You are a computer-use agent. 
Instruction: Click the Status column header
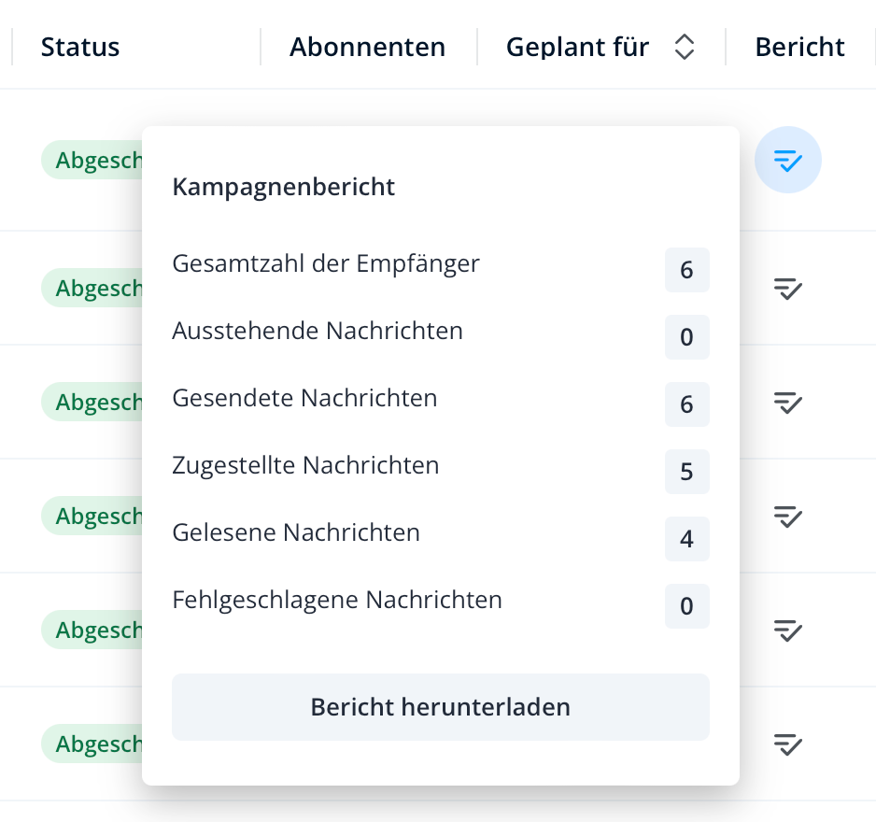(80, 48)
